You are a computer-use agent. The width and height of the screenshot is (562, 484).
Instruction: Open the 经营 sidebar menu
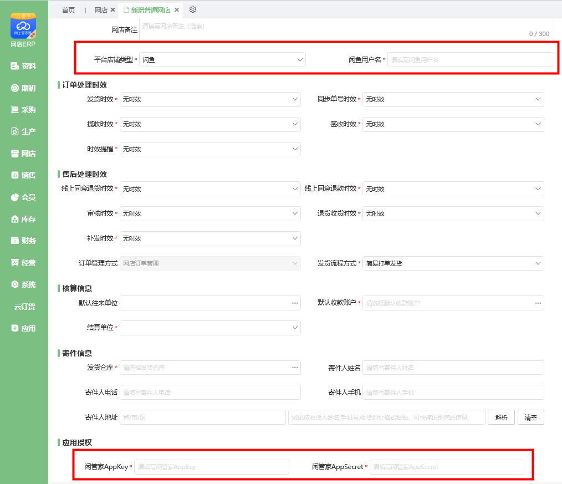point(24,263)
